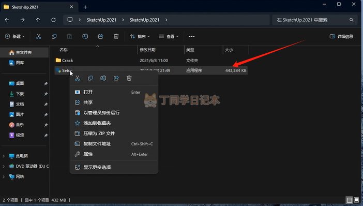Image resolution: width=363 pixels, height=206 pixels.
Task: Choose 添加到收藏夹 in context menu
Action: (x=114, y=123)
